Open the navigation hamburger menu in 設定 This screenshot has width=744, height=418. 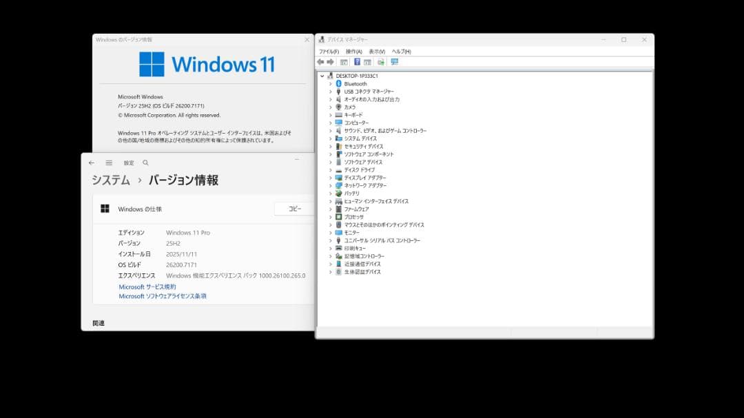tap(109, 163)
